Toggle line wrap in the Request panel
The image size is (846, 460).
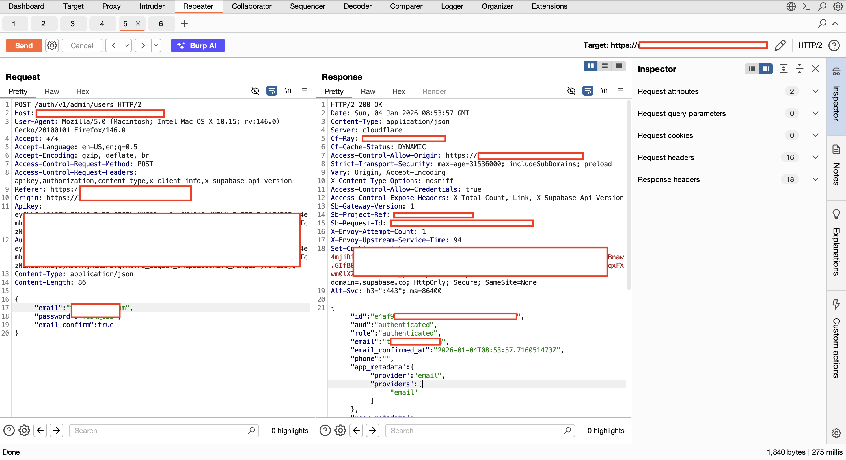coord(272,91)
